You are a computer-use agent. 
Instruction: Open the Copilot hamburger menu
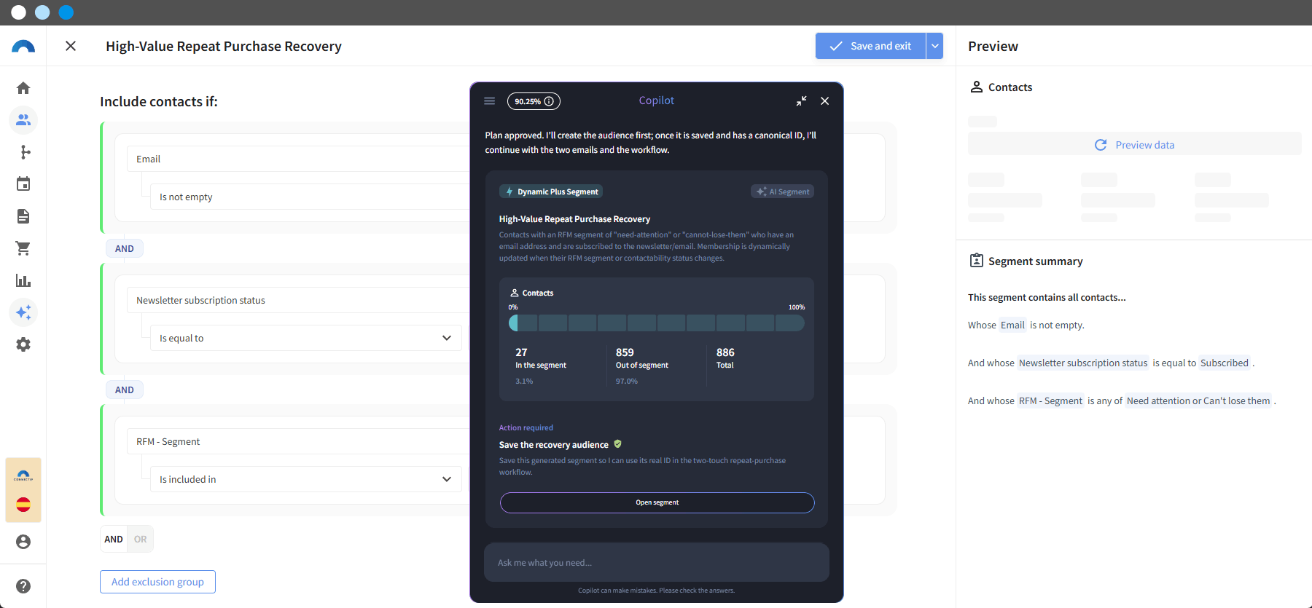tap(490, 101)
